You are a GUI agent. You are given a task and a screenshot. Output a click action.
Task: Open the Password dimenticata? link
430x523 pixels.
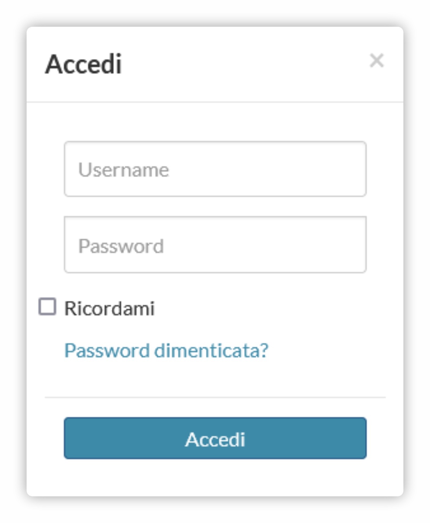[166, 350]
